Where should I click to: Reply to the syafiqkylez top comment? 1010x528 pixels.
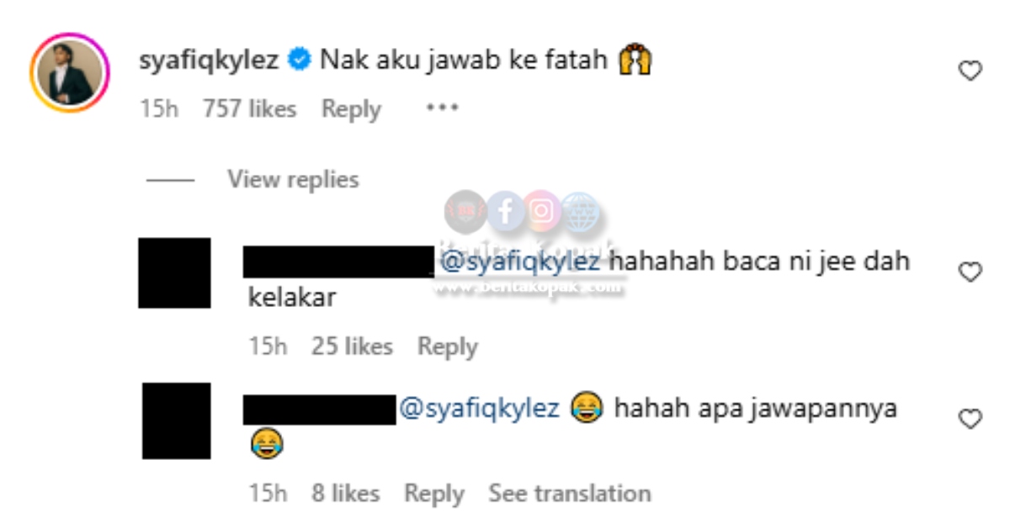pyautogui.click(x=351, y=109)
